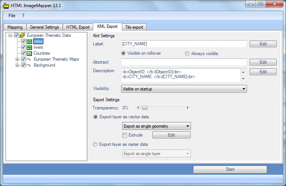
Task: Click the HTML ImageMapper hand icon in title bar
Action: [x=6, y=5]
